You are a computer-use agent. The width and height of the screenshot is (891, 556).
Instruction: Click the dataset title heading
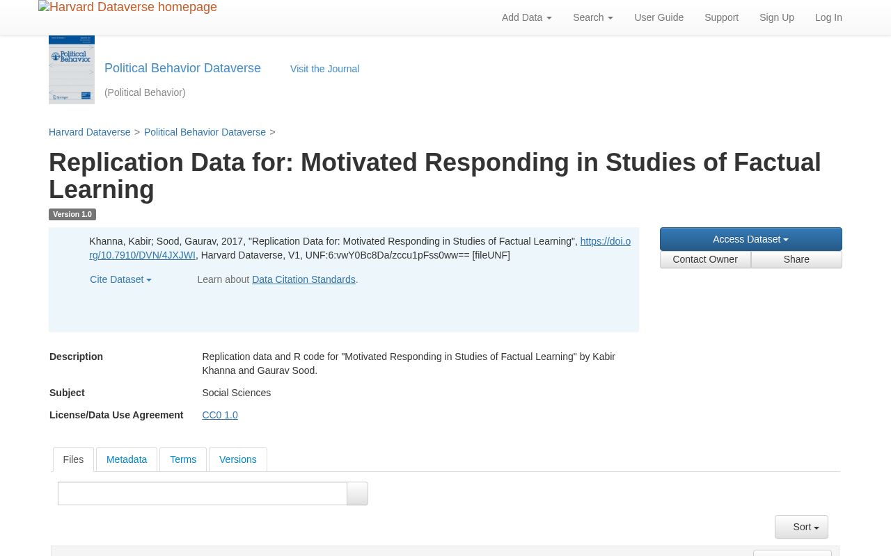coord(435,176)
